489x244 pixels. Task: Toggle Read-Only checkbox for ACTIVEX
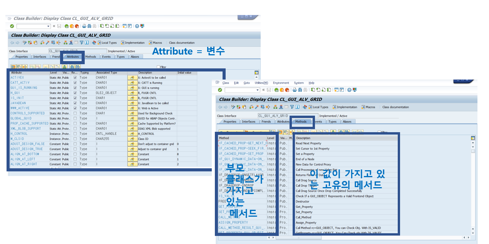[x=75, y=78]
